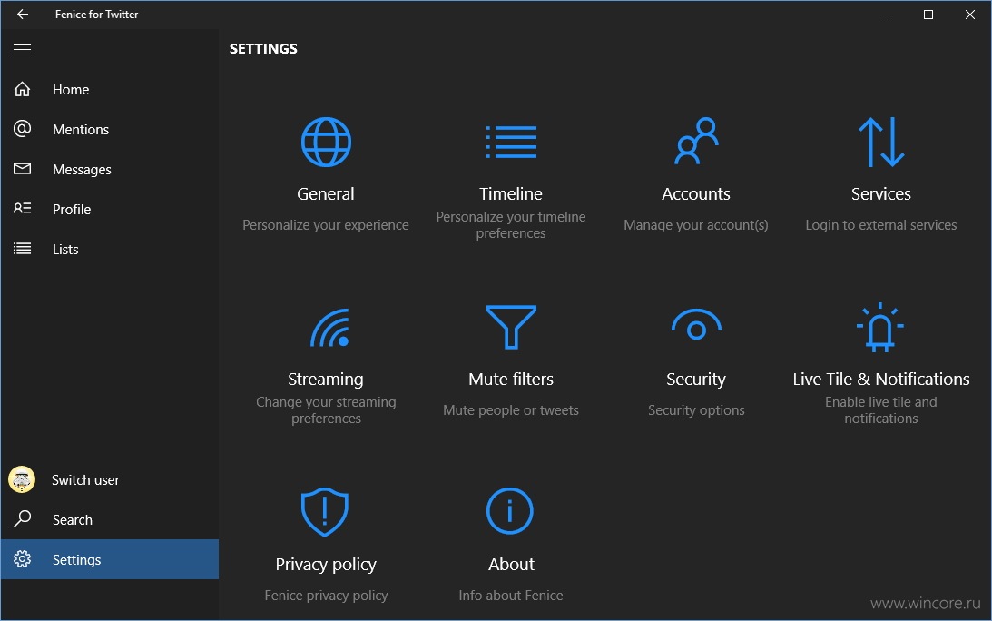This screenshot has width=992, height=621.
Task: Click "Mute people or tweets" description
Action: [x=511, y=410]
